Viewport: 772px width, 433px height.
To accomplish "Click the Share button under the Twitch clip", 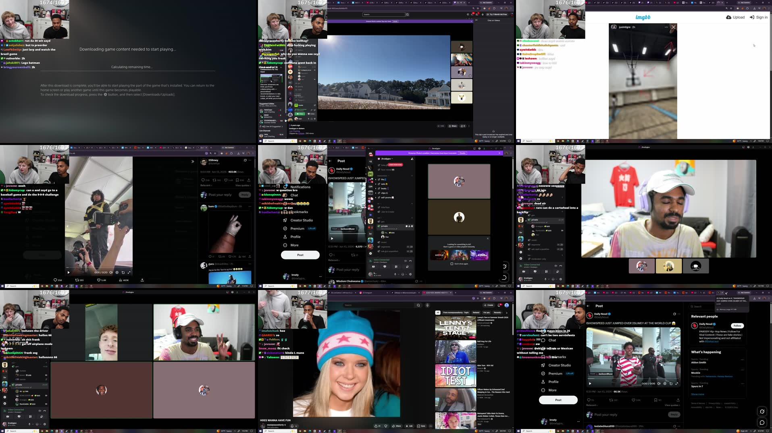I will 453,126.
